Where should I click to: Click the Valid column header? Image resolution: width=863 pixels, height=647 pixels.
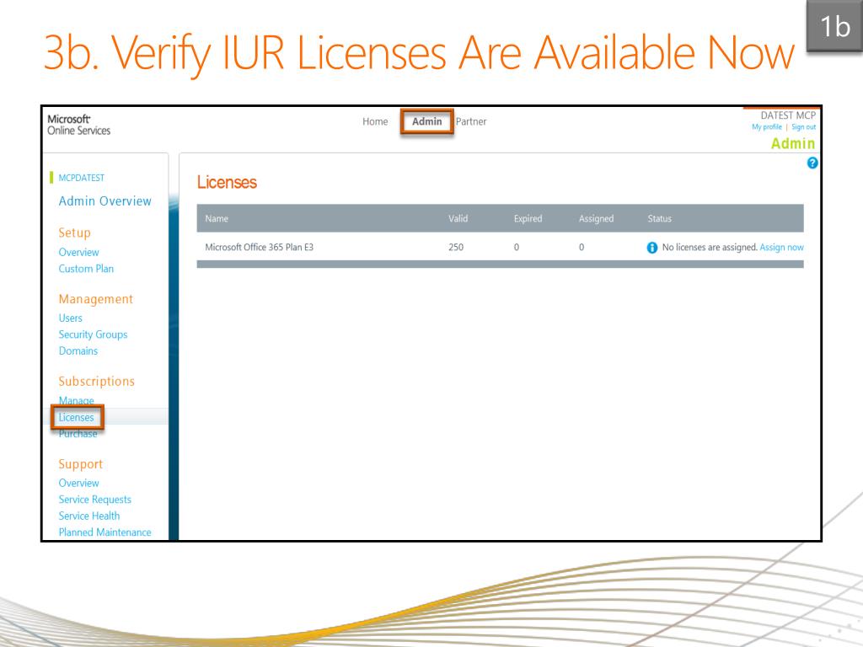pos(458,218)
